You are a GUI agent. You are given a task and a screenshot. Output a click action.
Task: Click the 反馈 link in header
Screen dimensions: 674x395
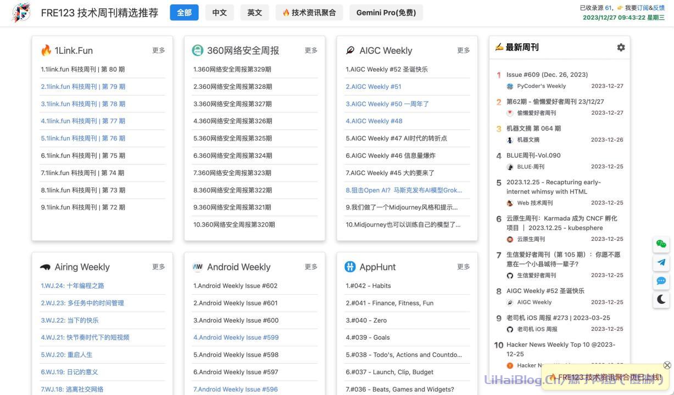[659, 8]
